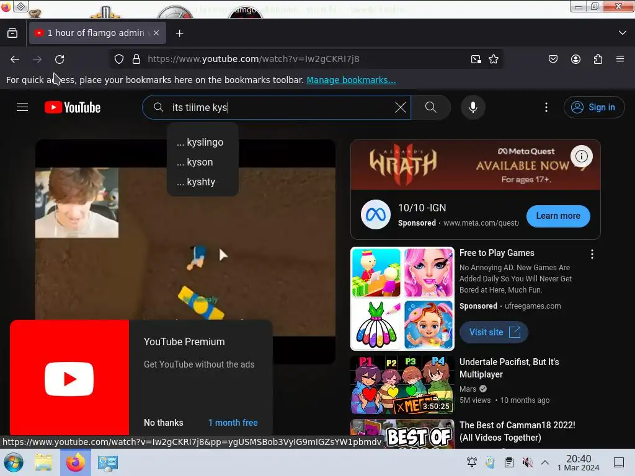This screenshot has width=635, height=476.
Task: Open the tracking protection shield icon
Action: pyautogui.click(x=119, y=59)
